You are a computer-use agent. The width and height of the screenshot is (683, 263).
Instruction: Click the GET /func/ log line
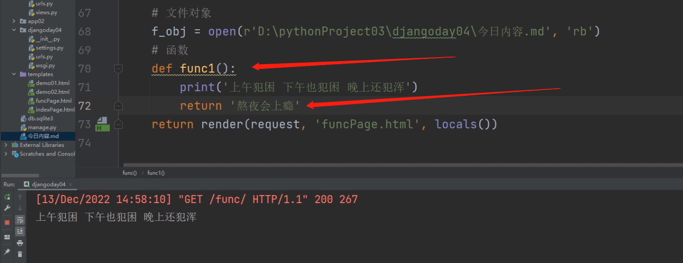coord(197,200)
